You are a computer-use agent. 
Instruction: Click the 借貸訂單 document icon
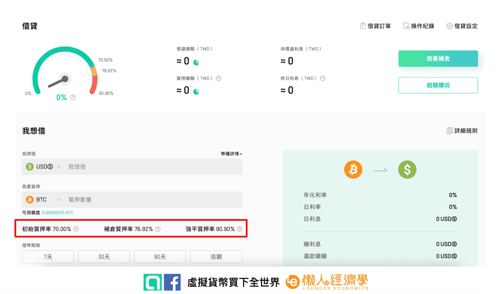coord(363,26)
